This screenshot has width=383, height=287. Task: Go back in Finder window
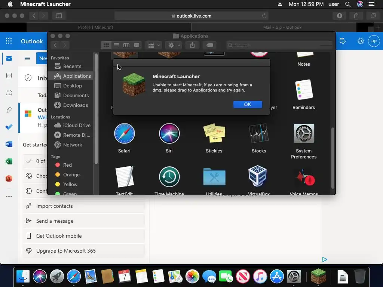click(x=55, y=45)
